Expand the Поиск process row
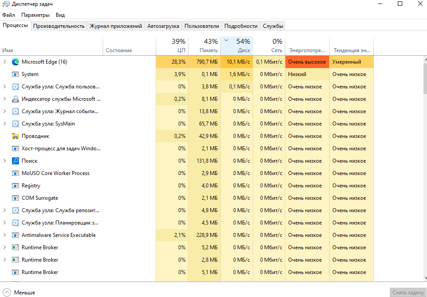This screenshot has width=427, height=297. [x=4, y=161]
